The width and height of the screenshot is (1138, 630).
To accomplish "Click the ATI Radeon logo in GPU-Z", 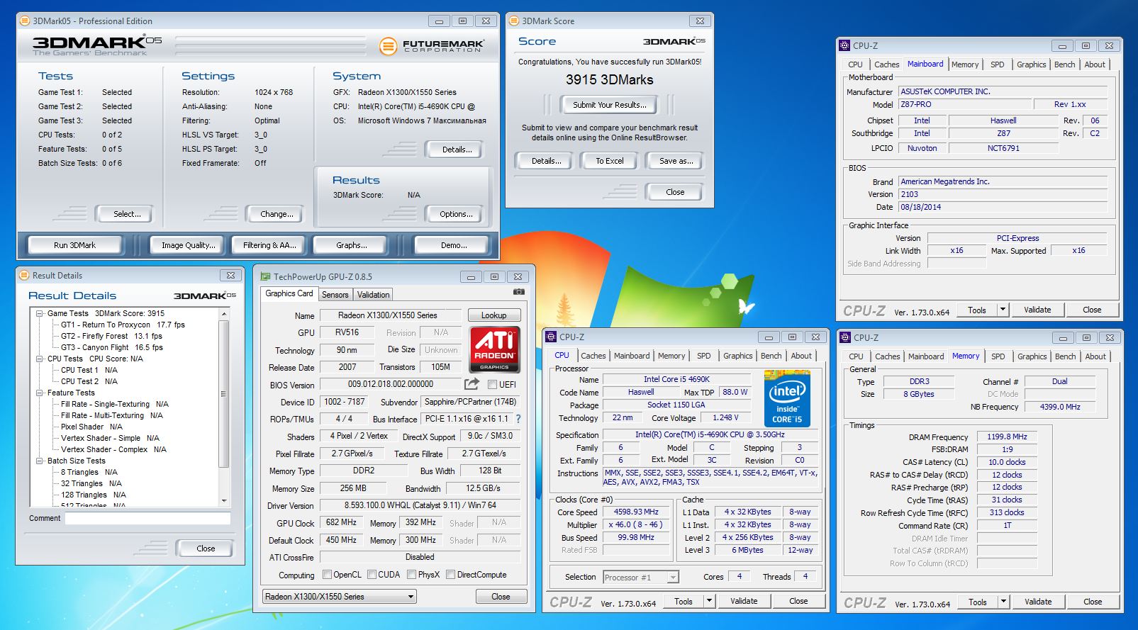I will [494, 349].
